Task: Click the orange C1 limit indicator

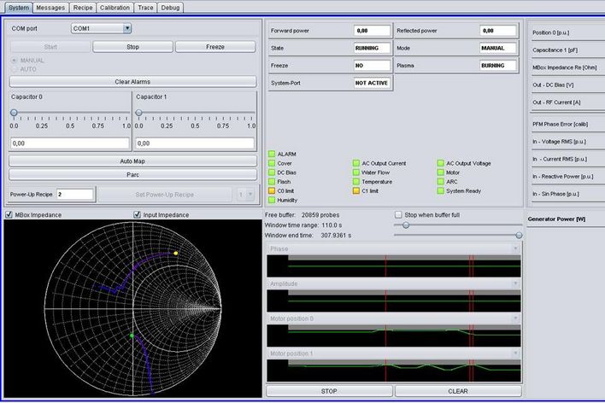Action: point(355,190)
